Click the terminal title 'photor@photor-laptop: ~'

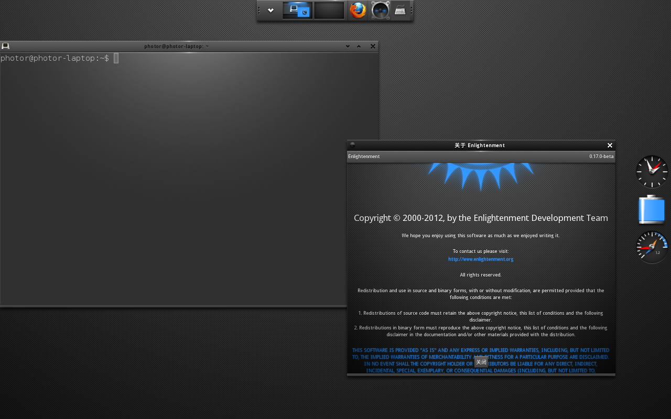(x=177, y=46)
